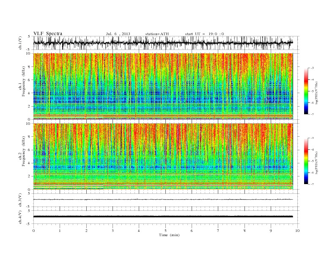Click the ch.2 "Frequency (kHz)" axis label
Viewport: 335px width, 259px height.
[24, 151]
